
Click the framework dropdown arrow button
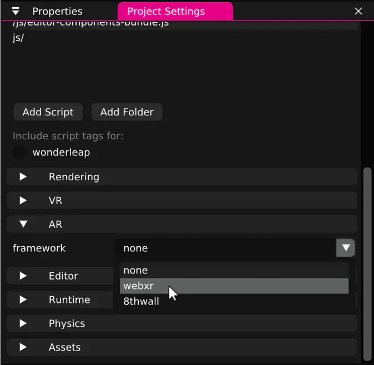point(345,248)
